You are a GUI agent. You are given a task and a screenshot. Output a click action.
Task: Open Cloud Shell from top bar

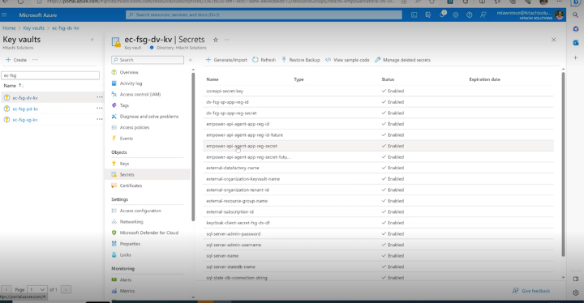(414, 15)
